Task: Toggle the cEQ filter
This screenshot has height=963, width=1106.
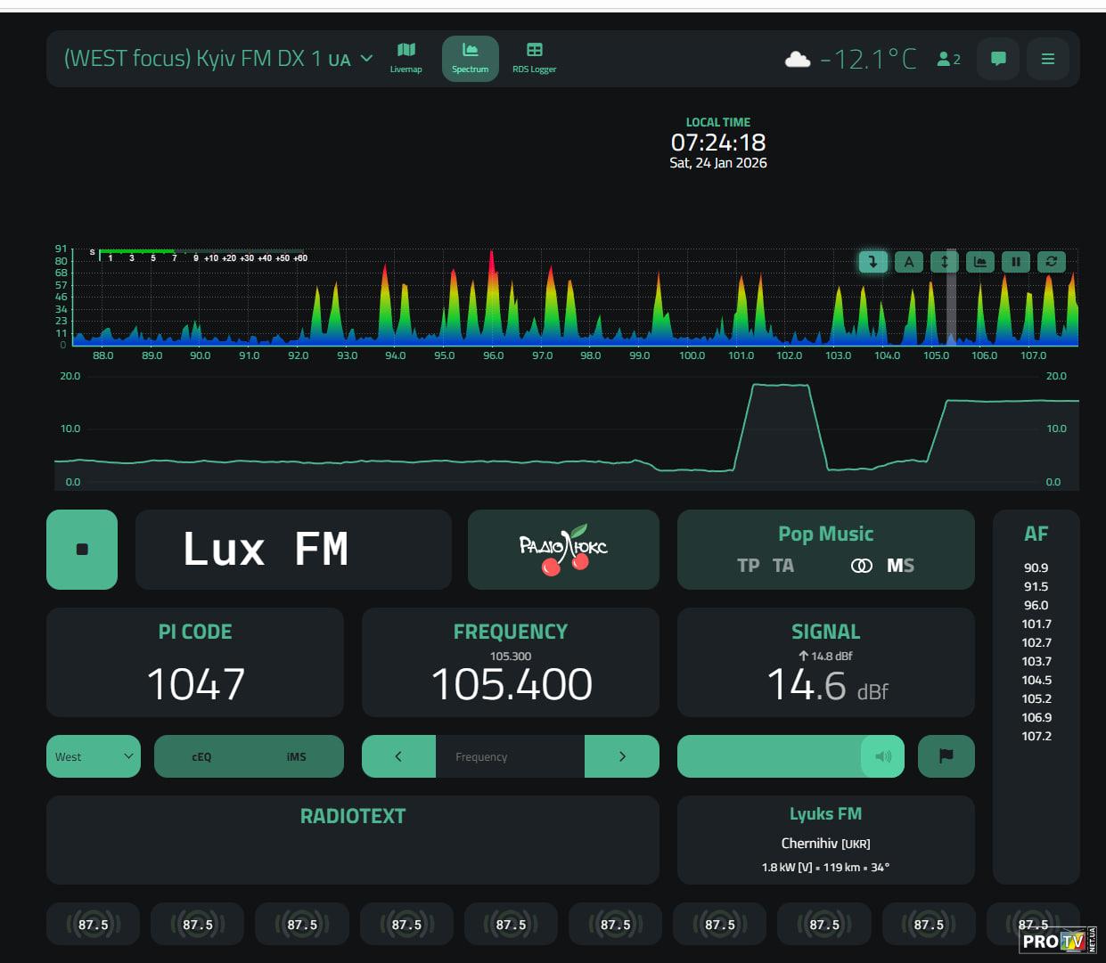Action: coord(202,756)
